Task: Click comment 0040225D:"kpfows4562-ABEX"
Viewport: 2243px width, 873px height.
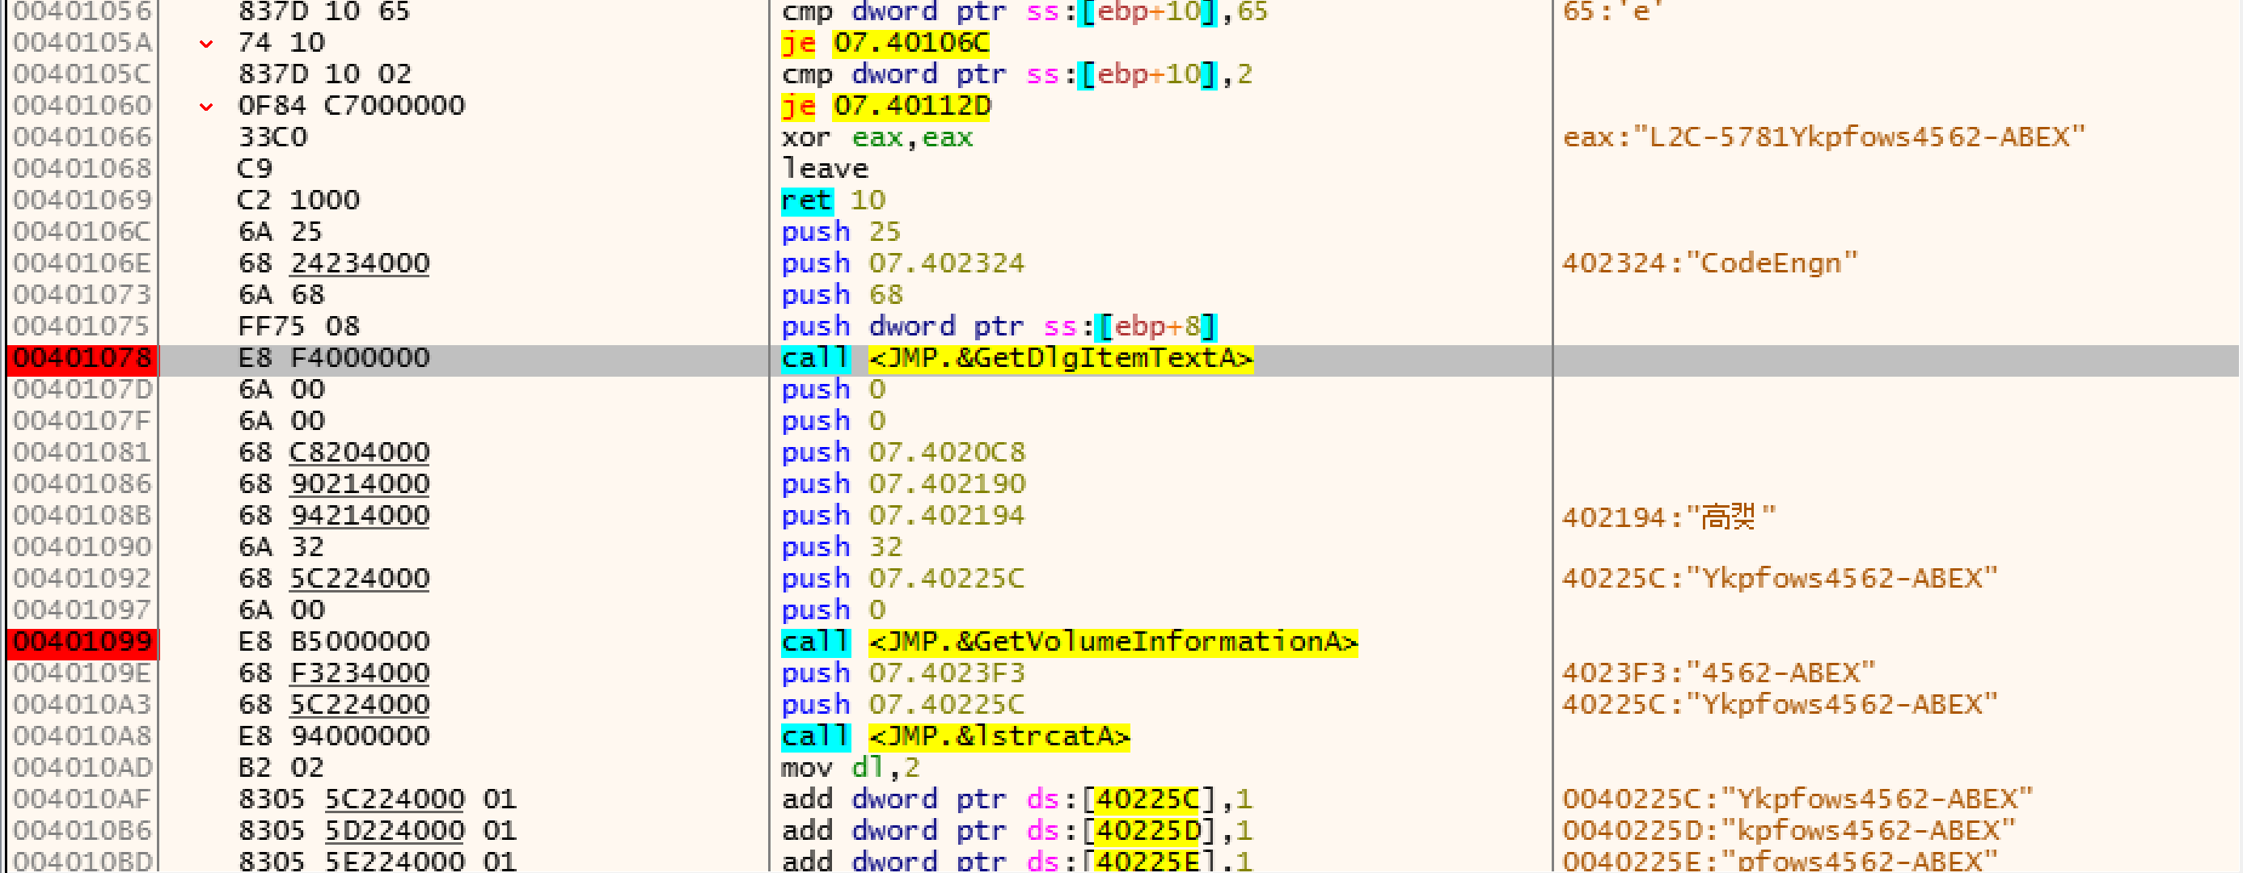Action: pyautogui.click(x=1789, y=830)
